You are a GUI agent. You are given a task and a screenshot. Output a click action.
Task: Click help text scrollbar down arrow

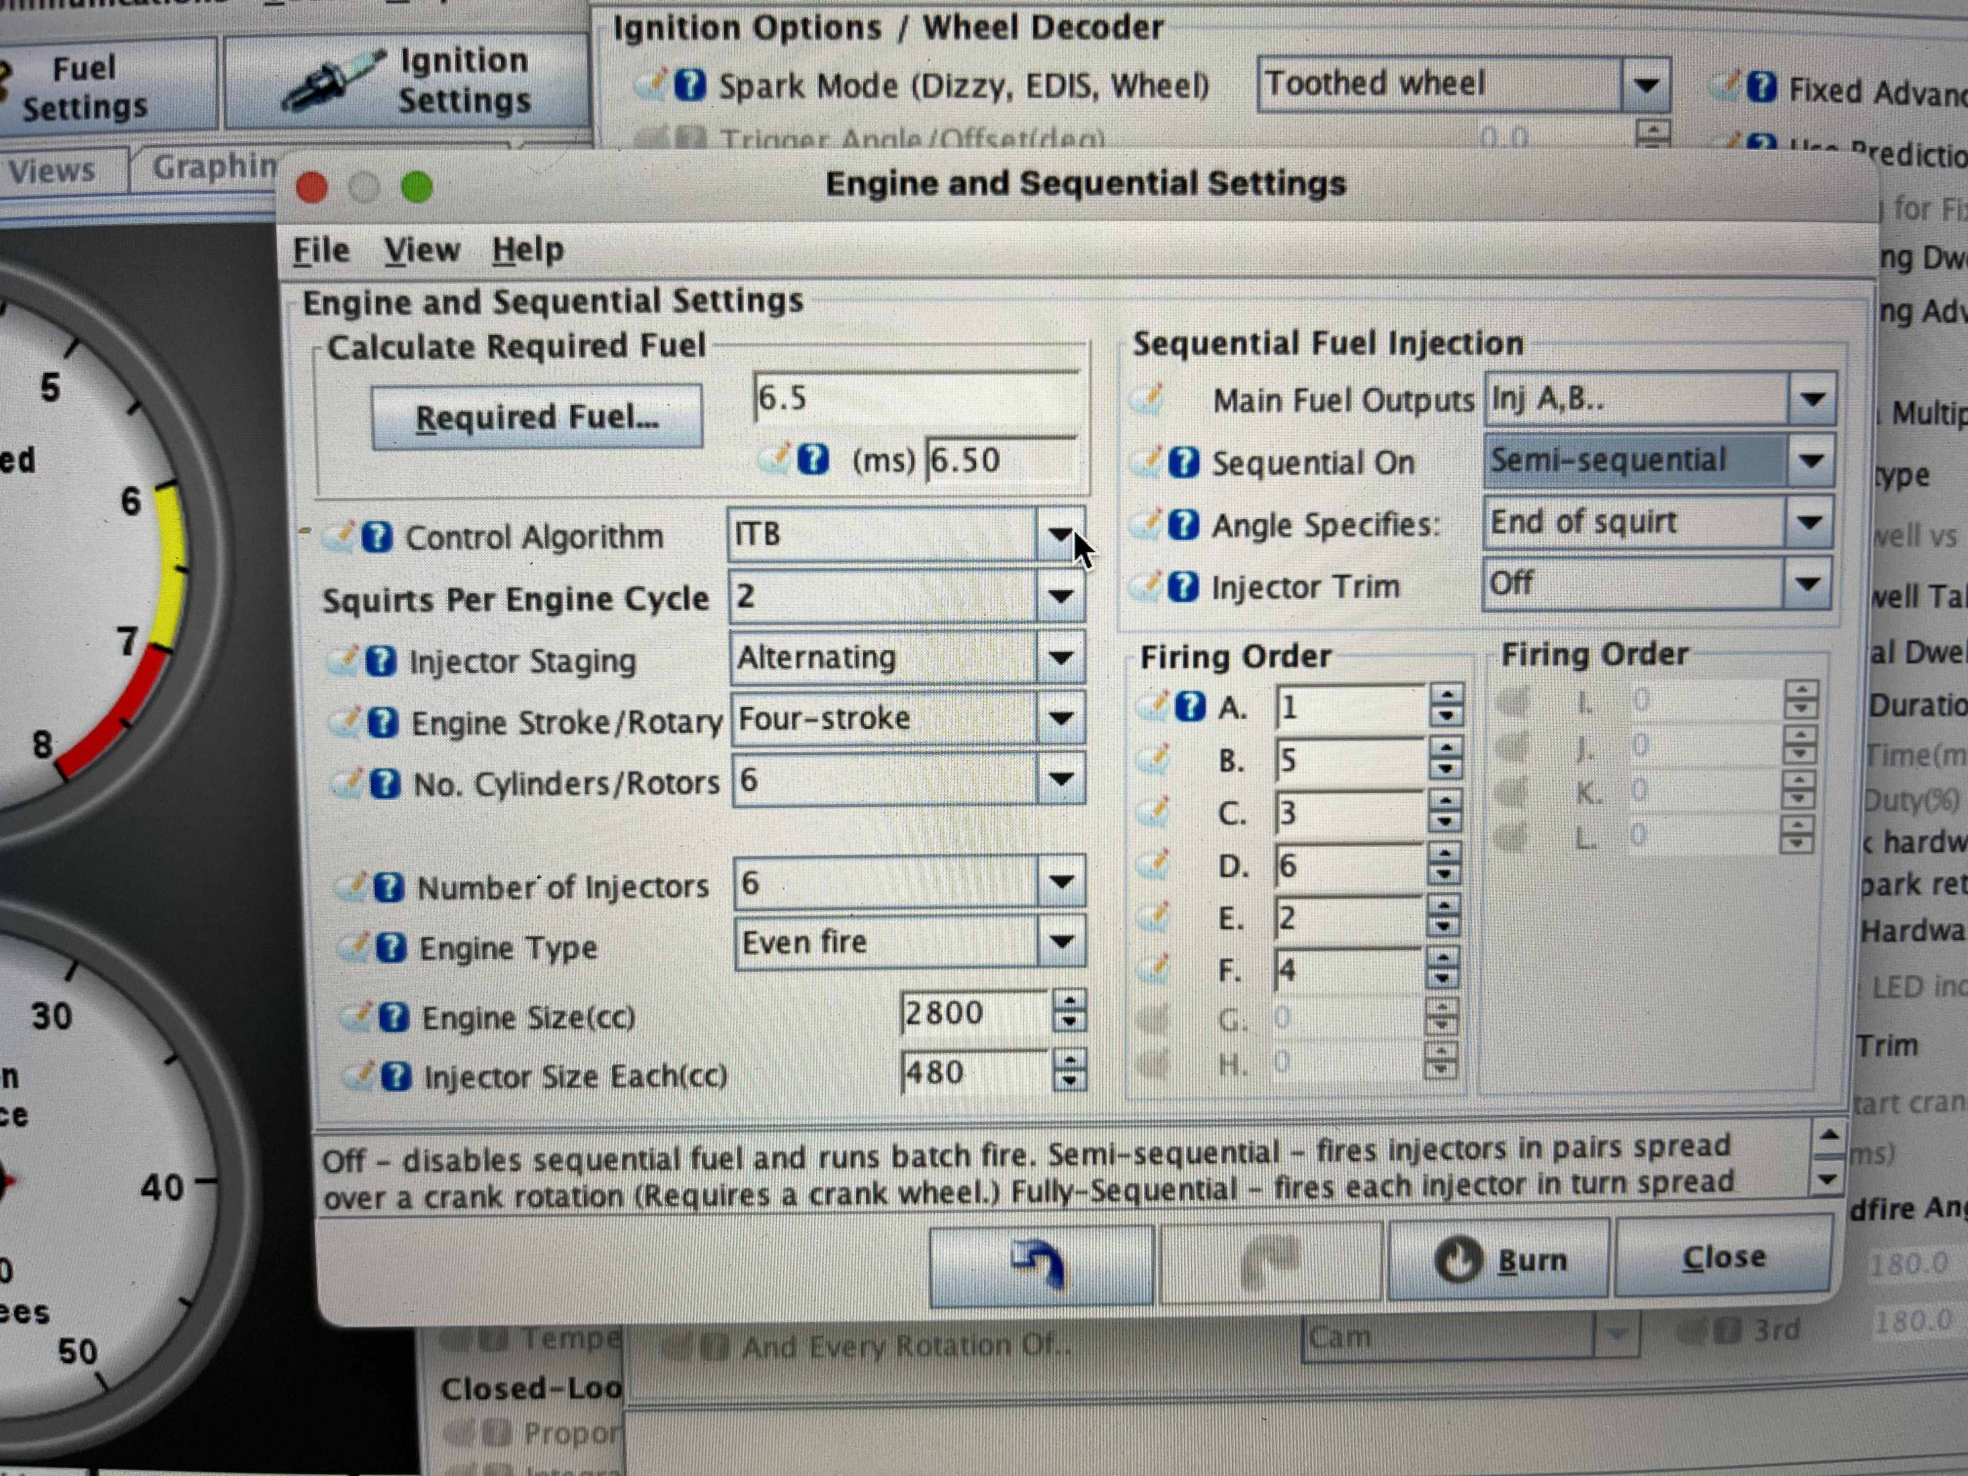[1826, 1180]
